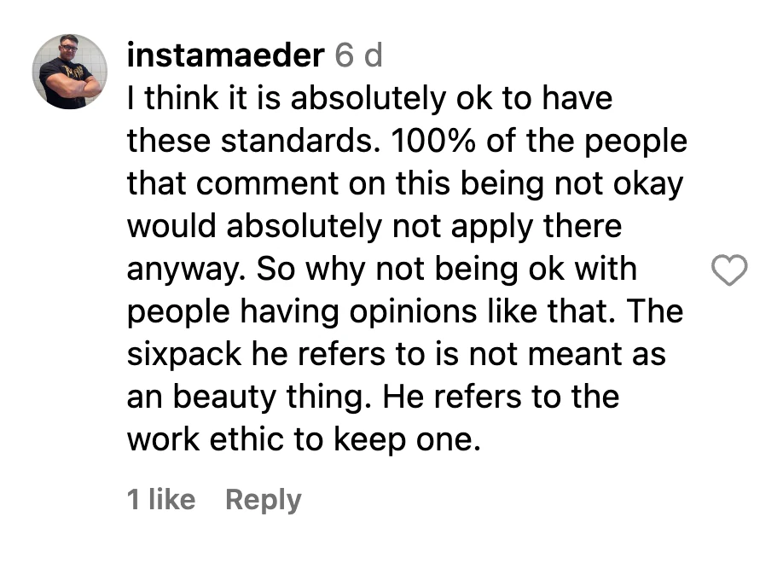Image resolution: width=783 pixels, height=563 pixels.
Task: Reply to instamaeder's comment
Action: (263, 500)
